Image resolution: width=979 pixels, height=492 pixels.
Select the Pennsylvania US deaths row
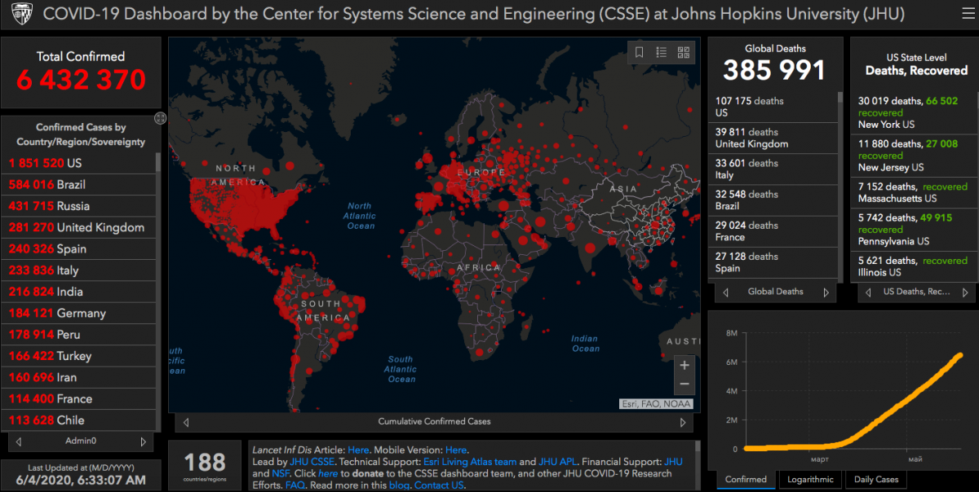point(912,229)
